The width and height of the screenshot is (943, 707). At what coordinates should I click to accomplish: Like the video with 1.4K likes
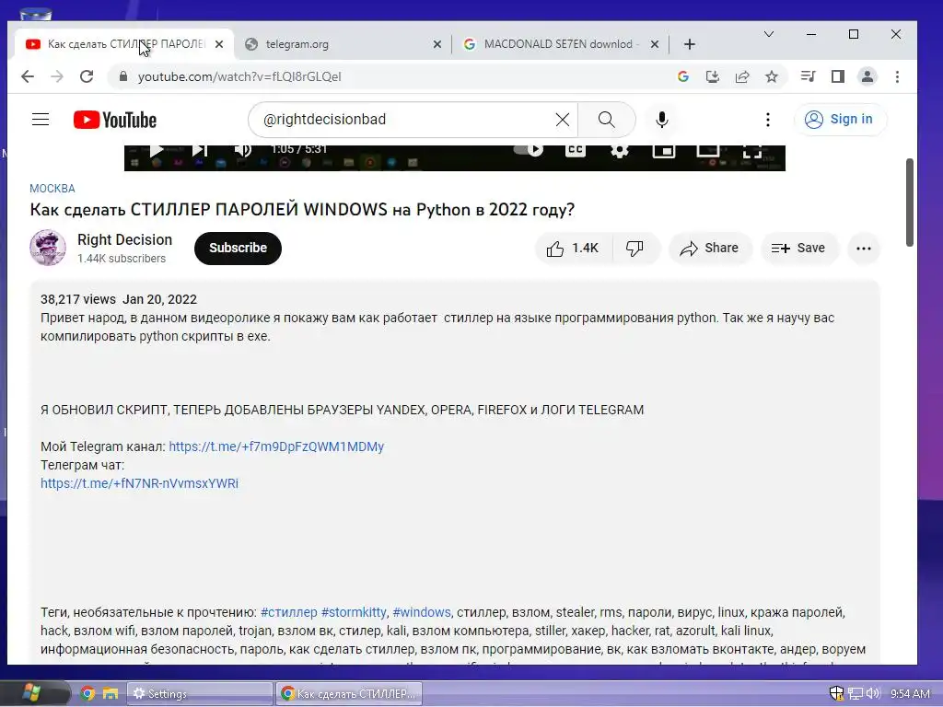tap(573, 248)
